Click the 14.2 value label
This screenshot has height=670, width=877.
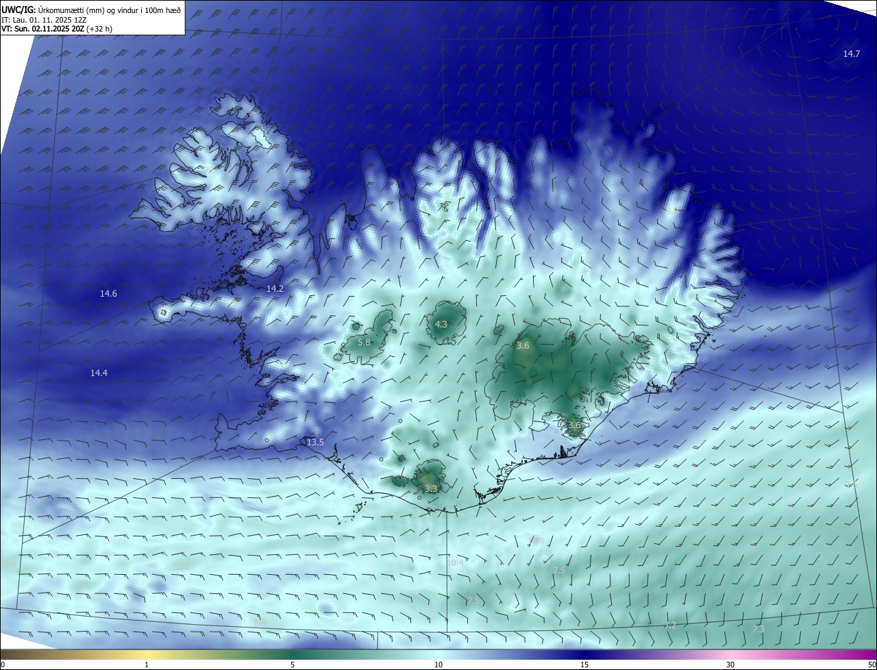[x=275, y=289]
